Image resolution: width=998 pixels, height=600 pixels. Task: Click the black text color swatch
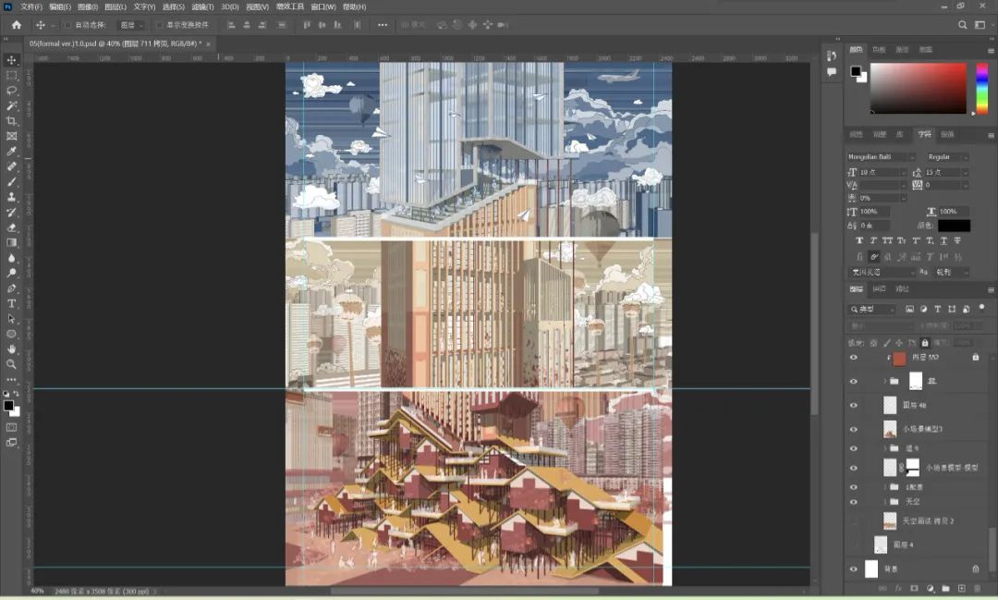(954, 226)
